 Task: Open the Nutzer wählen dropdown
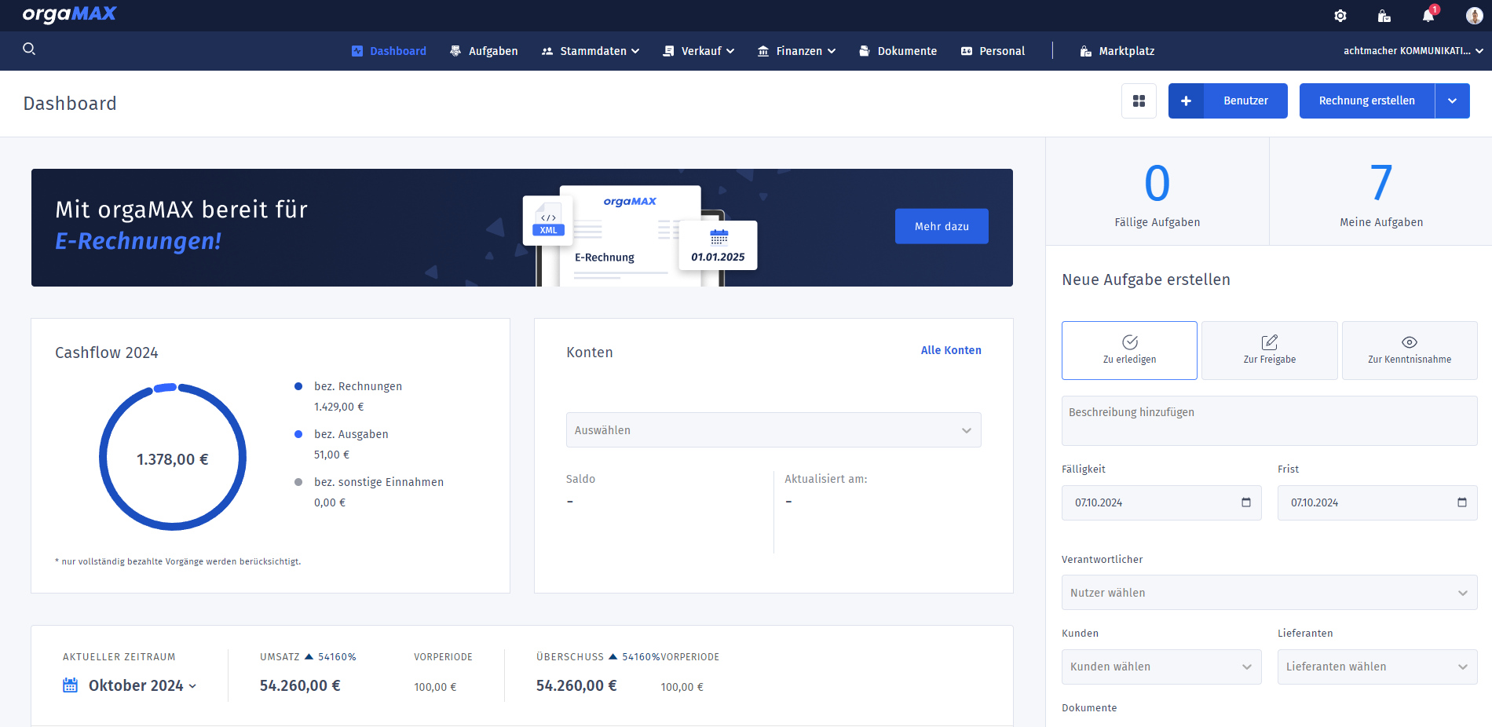point(1269,593)
